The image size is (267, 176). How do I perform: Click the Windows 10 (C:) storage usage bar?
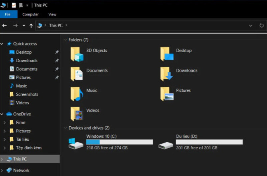point(119,142)
